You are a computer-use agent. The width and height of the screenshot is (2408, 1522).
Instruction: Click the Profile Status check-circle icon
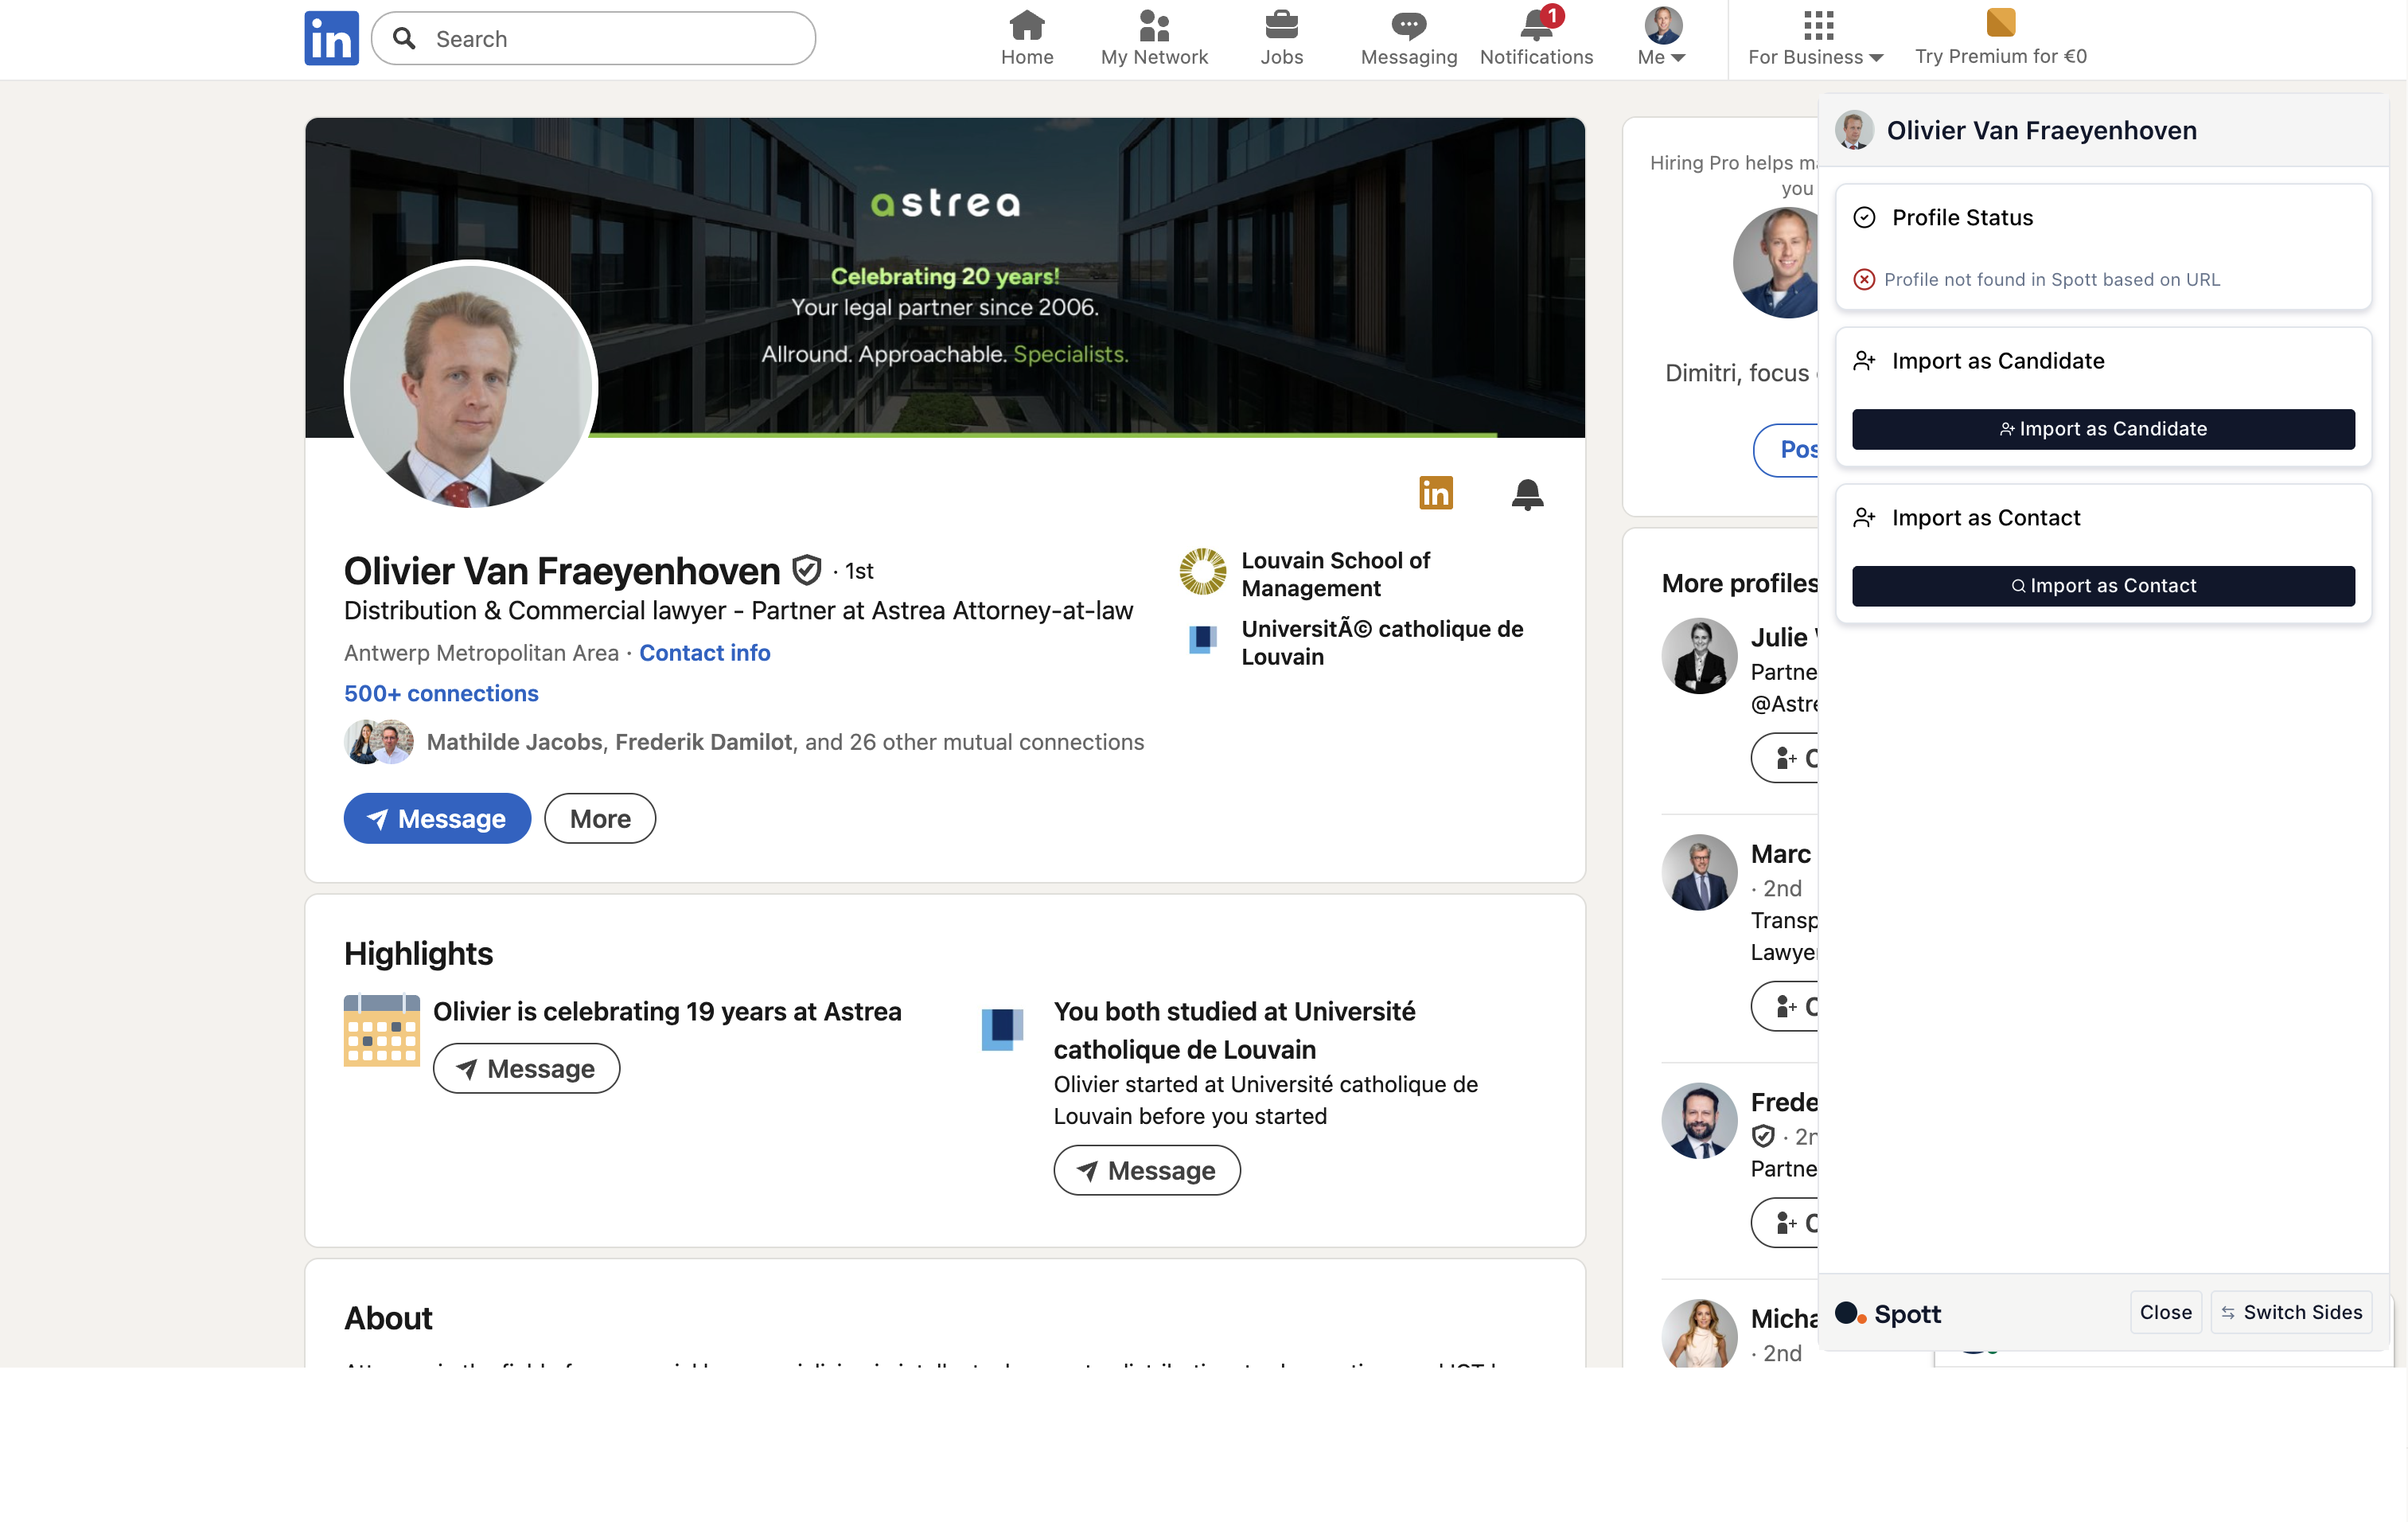[1864, 217]
